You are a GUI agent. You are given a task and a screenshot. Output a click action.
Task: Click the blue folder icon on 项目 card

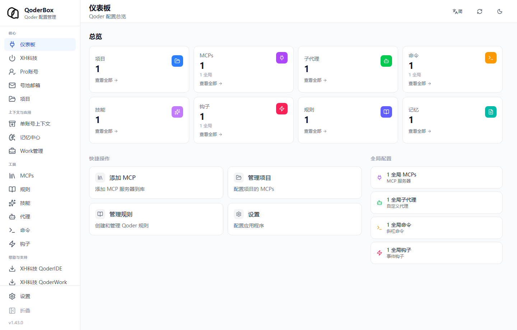pyautogui.click(x=177, y=61)
